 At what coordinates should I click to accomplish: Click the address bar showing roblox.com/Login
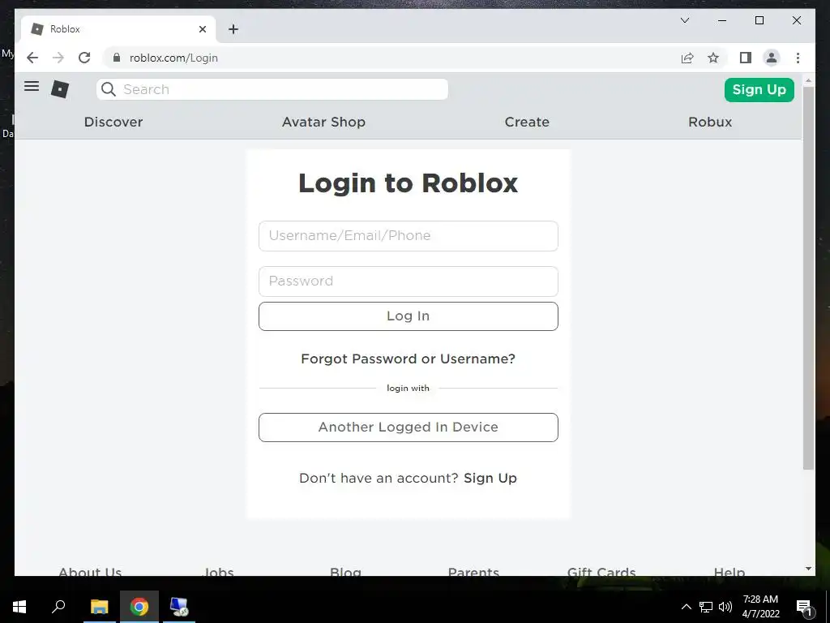(x=391, y=58)
